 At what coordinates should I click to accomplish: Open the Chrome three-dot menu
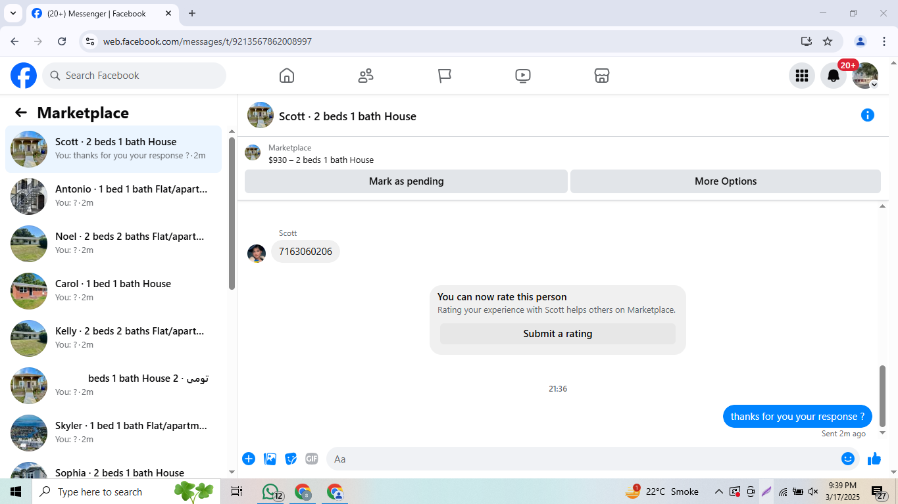tap(884, 41)
